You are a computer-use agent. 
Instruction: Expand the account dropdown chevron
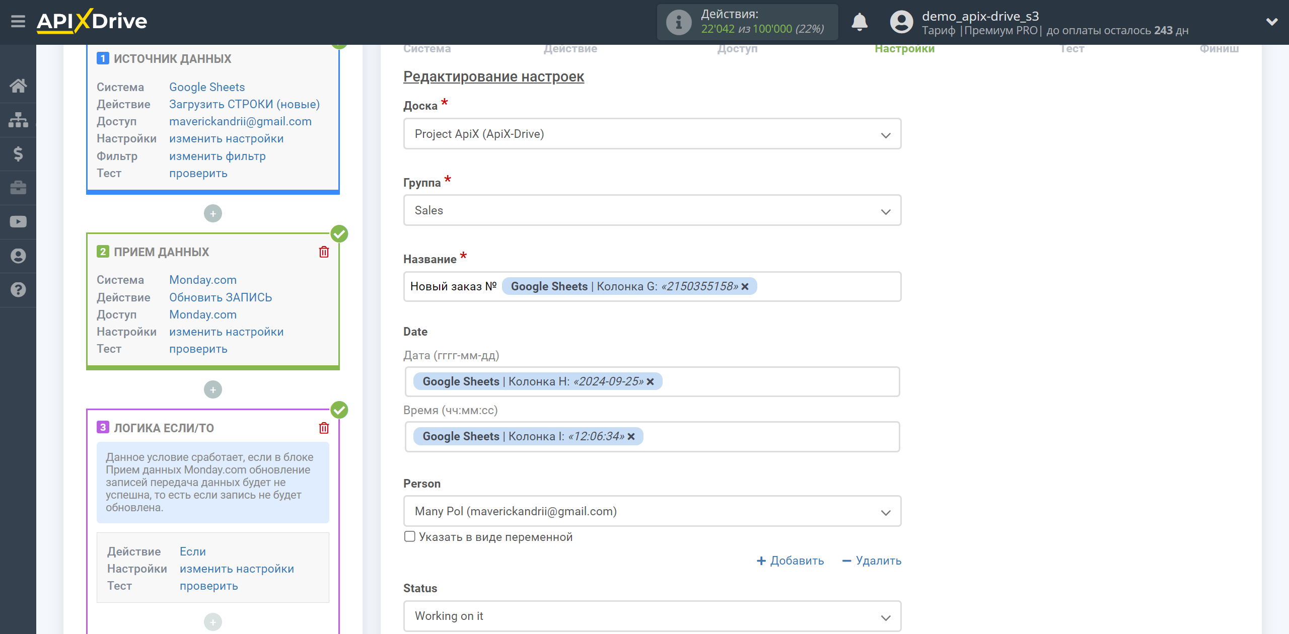(x=1272, y=22)
